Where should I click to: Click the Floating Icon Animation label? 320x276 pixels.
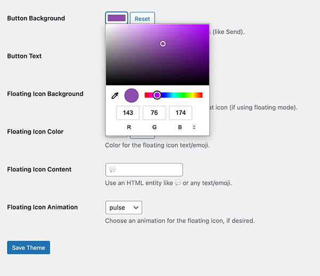coord(42,207)
